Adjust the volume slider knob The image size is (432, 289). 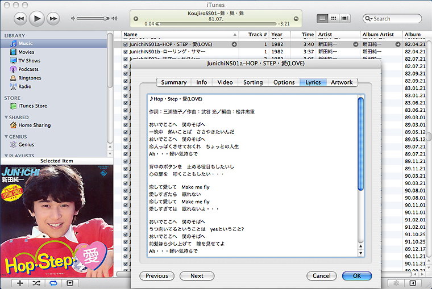click(106, 18)
